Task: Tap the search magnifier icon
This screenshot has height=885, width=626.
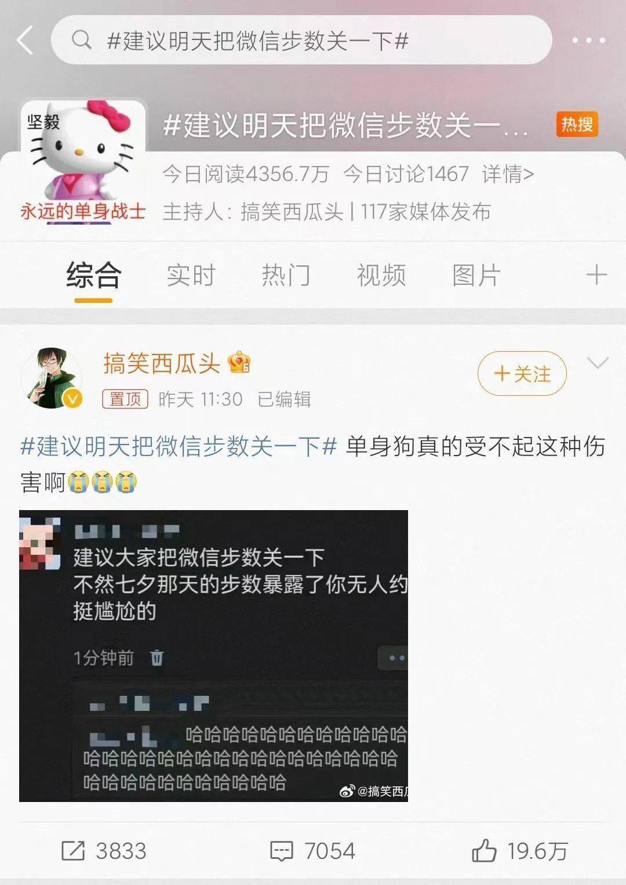Action: pyautogui.click(x=82, y=40)
